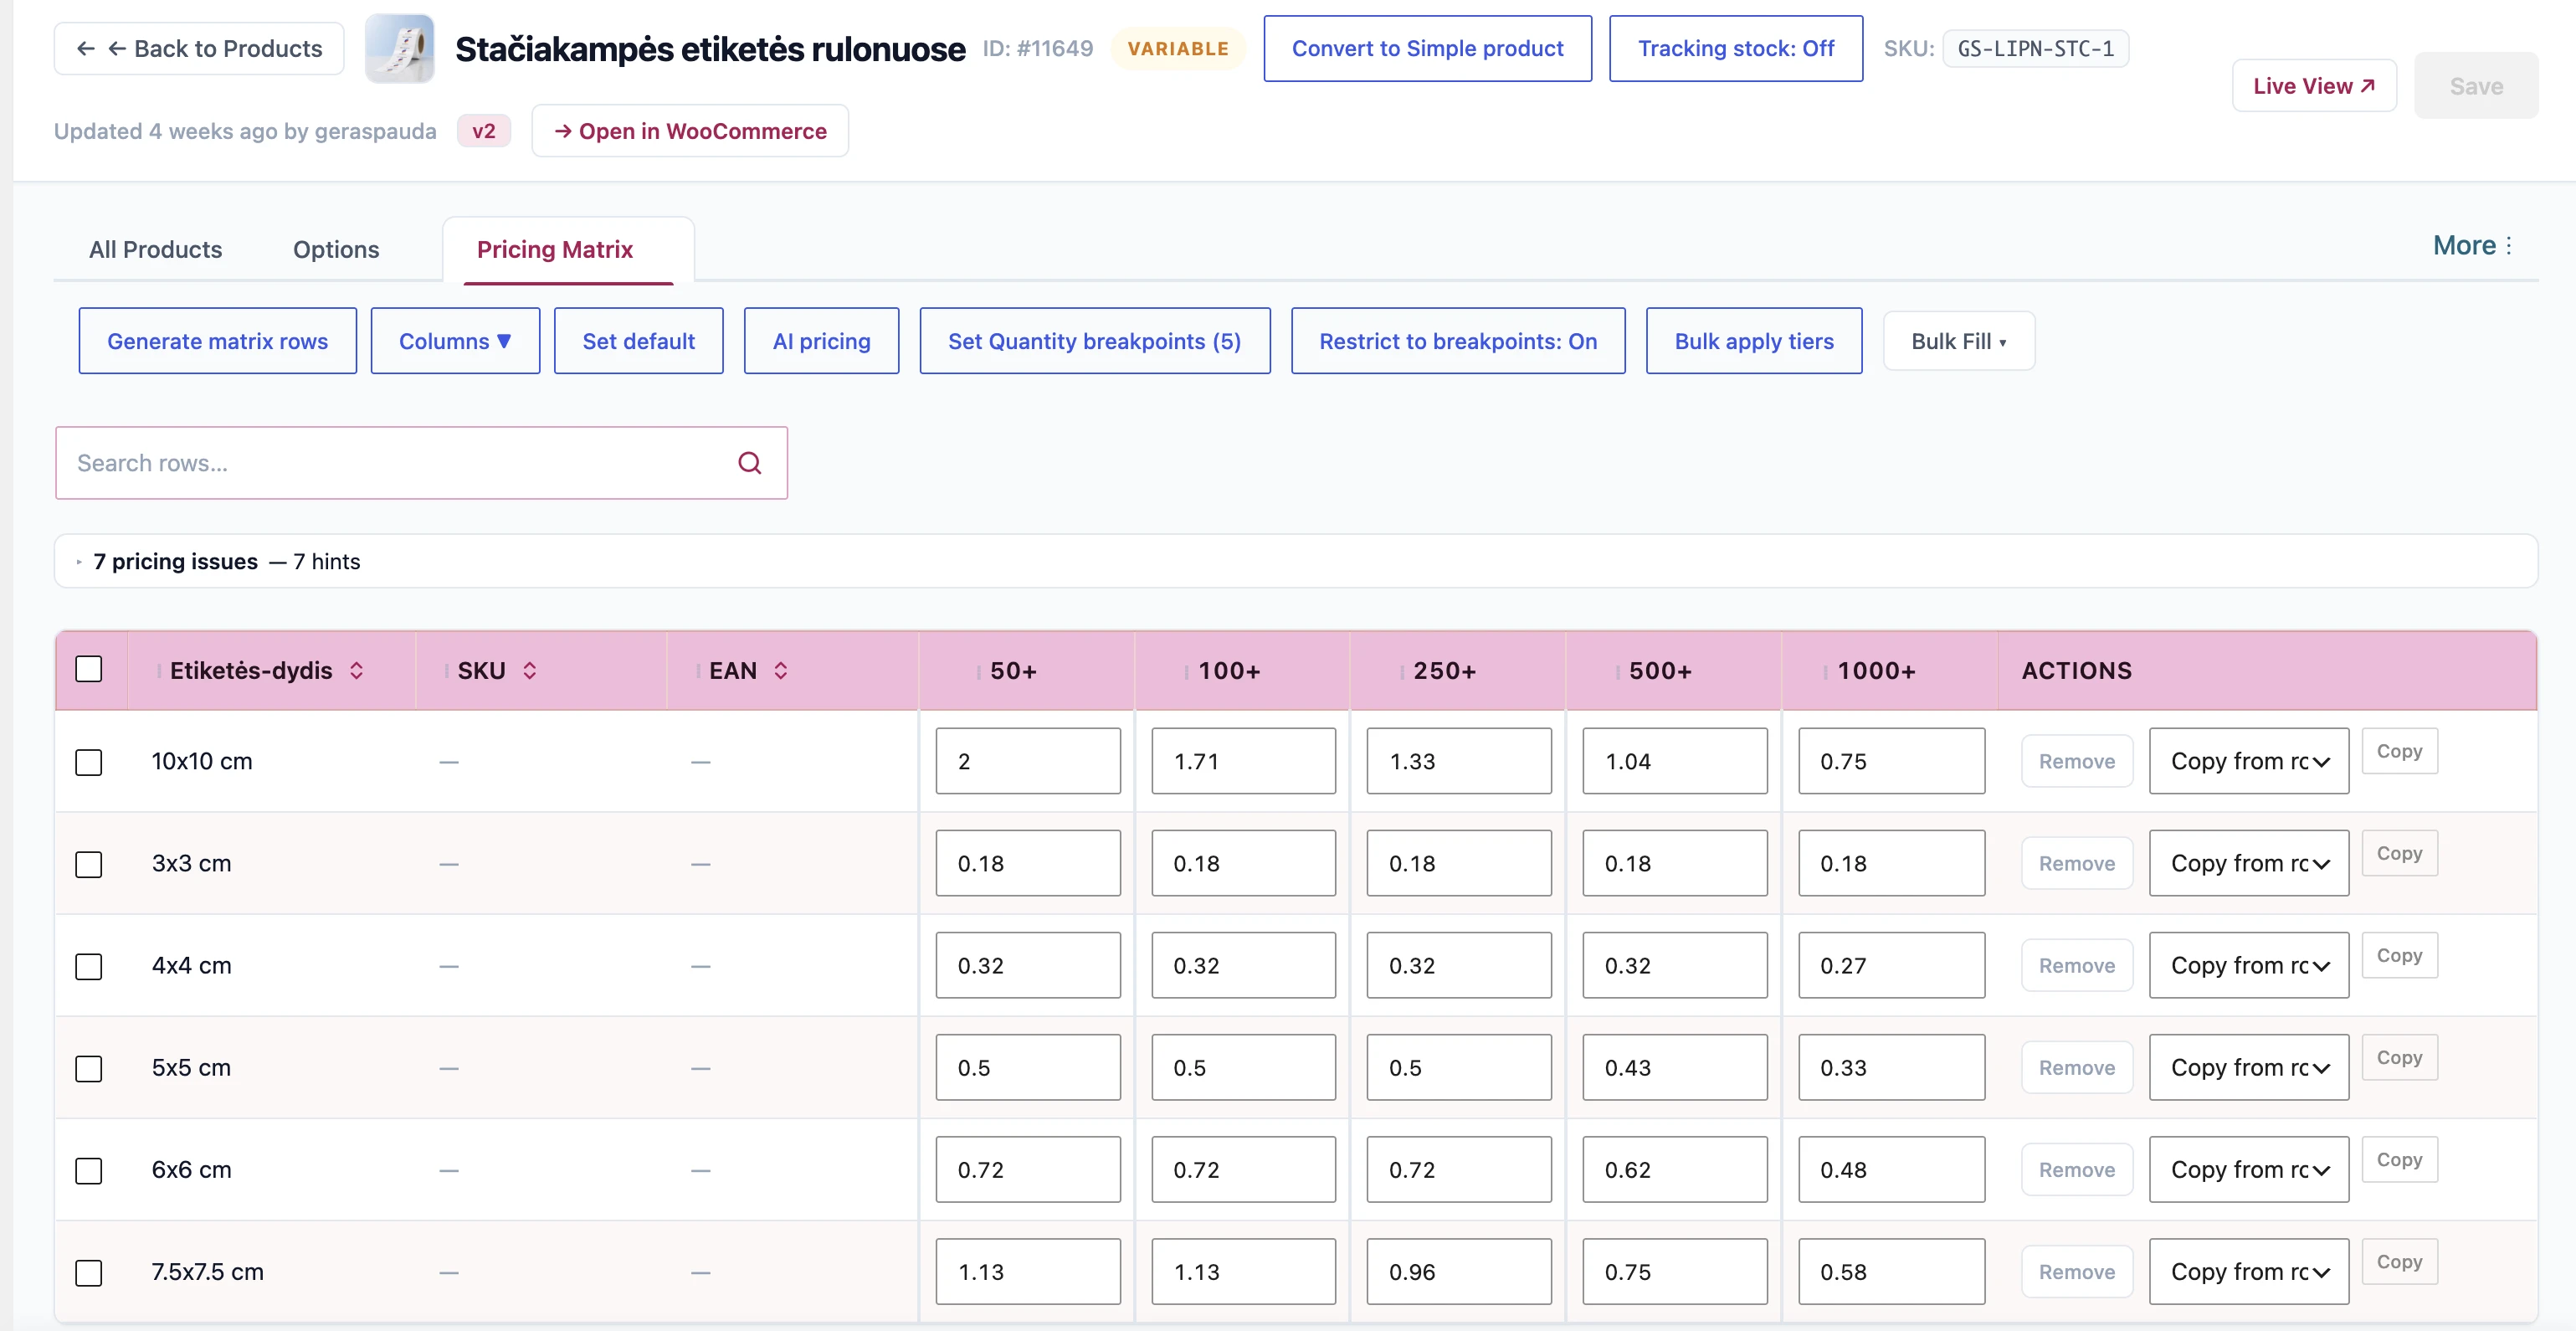
Task: Open Copy from row dropdown for 3x3 cm
Action: tap(2249, 863)
